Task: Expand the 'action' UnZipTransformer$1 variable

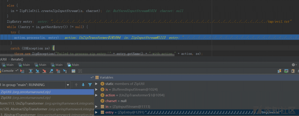Action: [96, 95]
